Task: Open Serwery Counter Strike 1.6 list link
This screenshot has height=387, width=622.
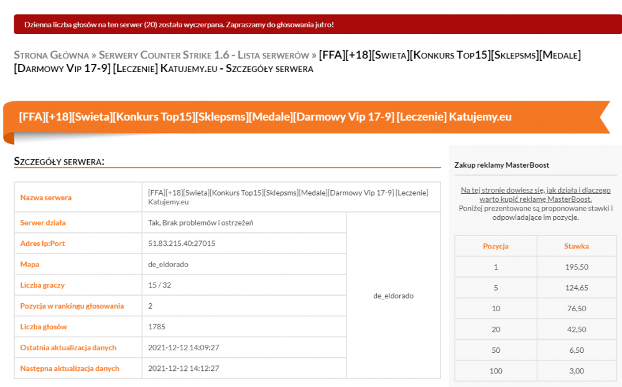Action: tap(204, 55)
